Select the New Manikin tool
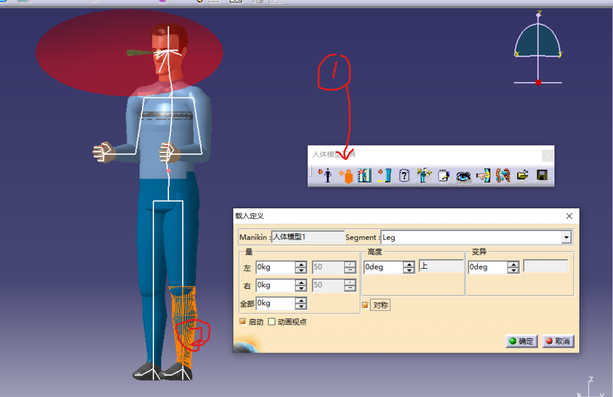 coord(325,175)
